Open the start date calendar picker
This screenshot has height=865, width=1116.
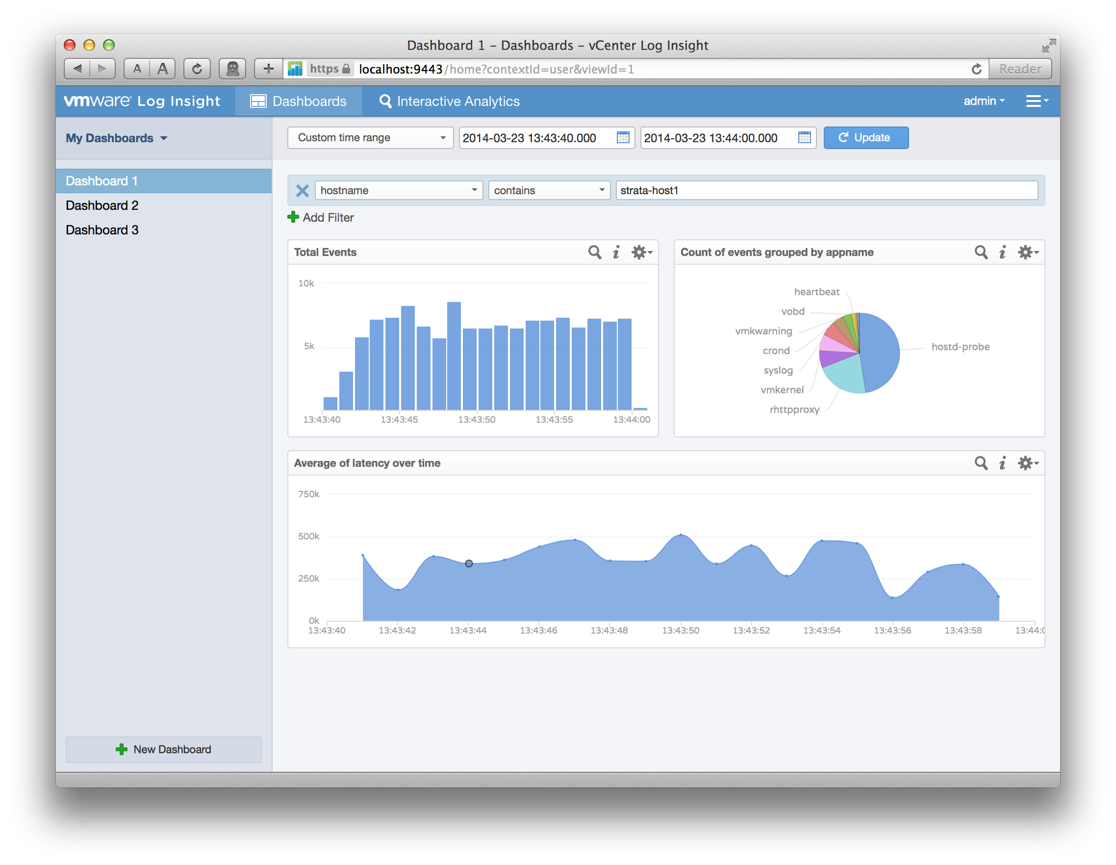tap(623, 137)
